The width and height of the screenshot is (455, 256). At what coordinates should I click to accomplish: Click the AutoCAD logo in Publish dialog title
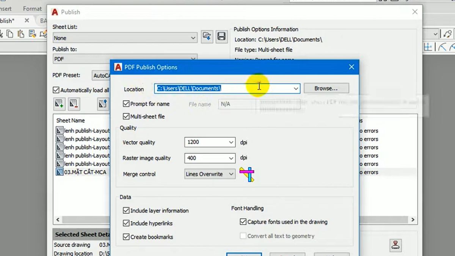pyautogui.click(x=55, y=12)
